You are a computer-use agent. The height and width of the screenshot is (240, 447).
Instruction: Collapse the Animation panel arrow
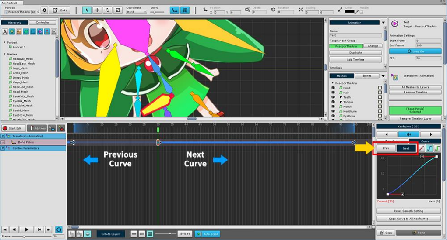384,22
